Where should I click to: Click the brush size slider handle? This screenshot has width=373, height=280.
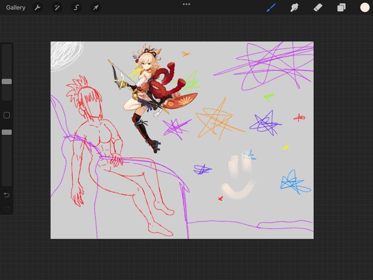(7, 81)
